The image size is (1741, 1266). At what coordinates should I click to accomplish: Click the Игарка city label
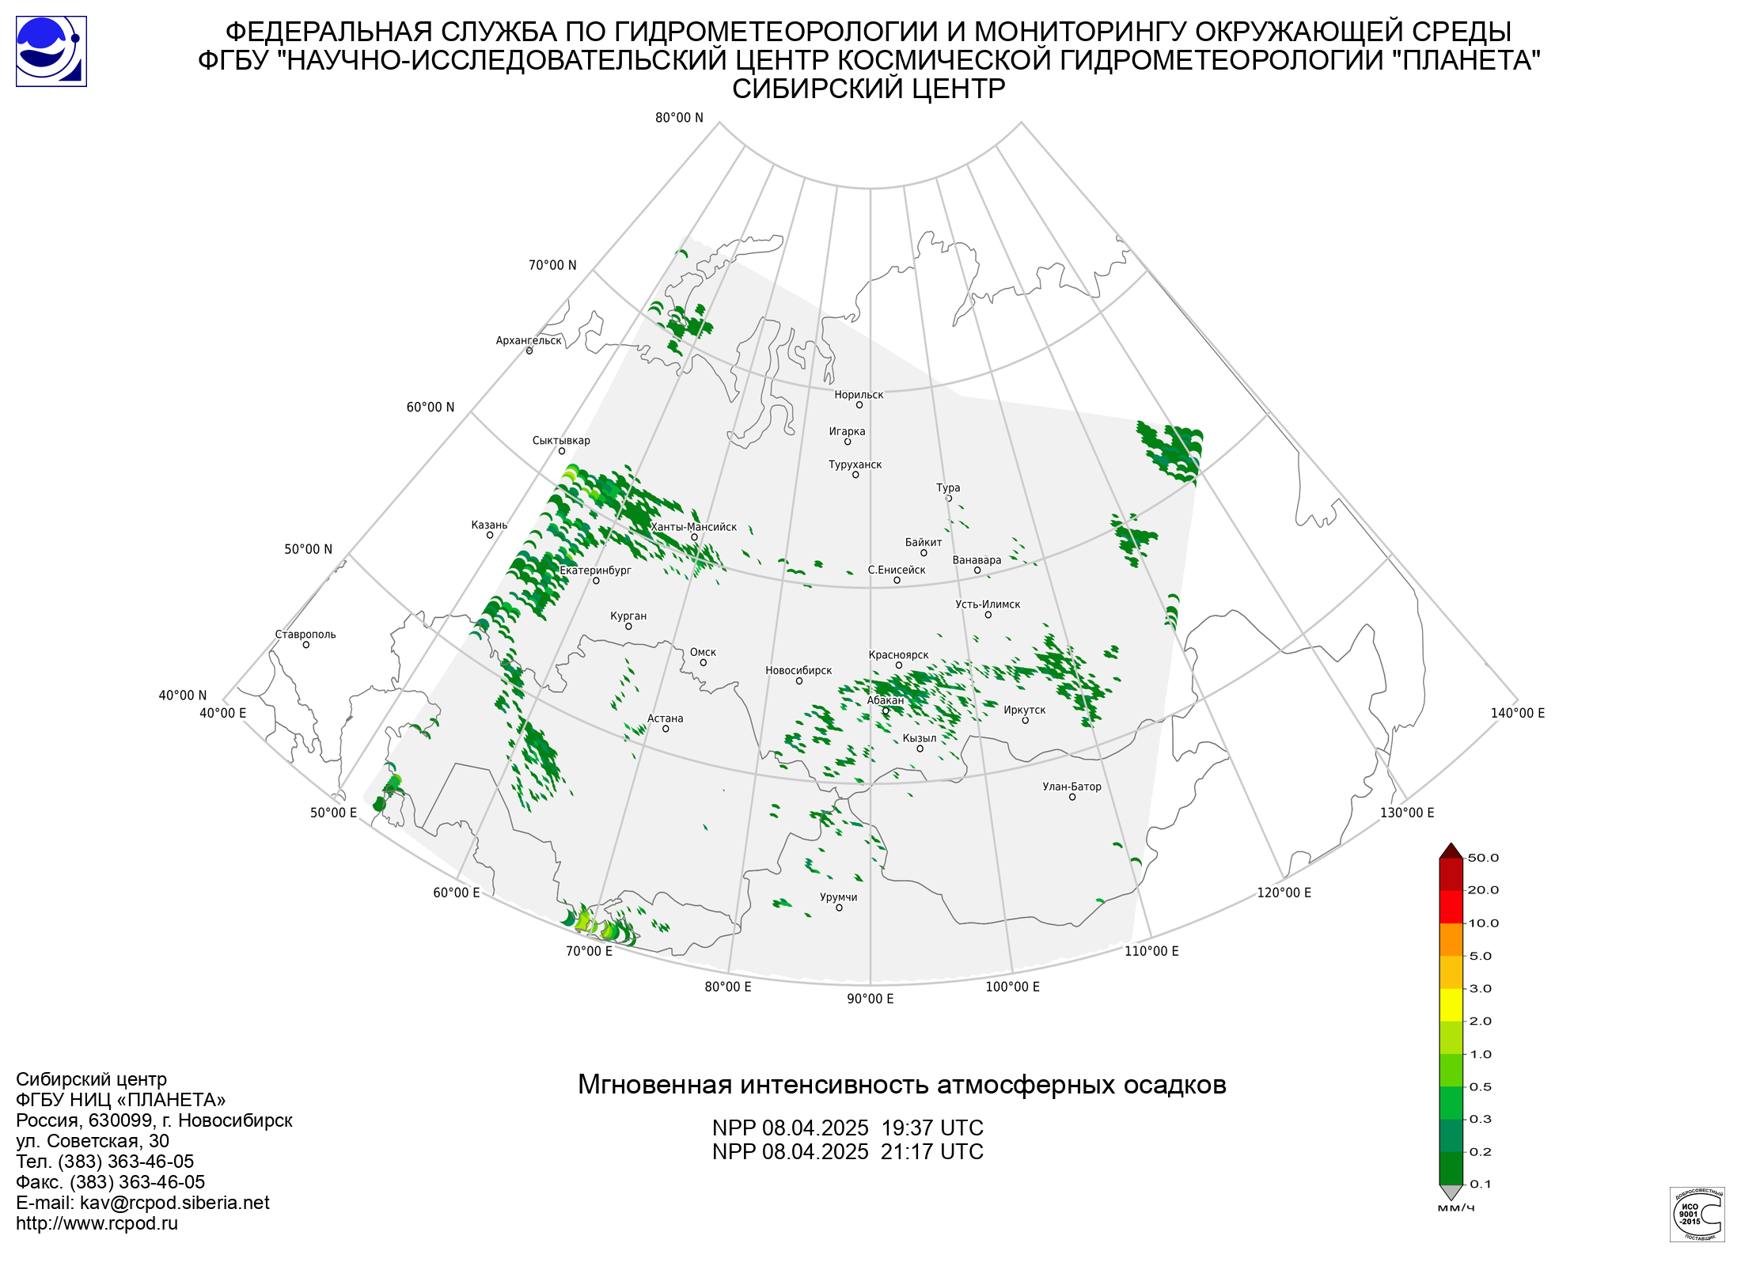coord(847,432)
